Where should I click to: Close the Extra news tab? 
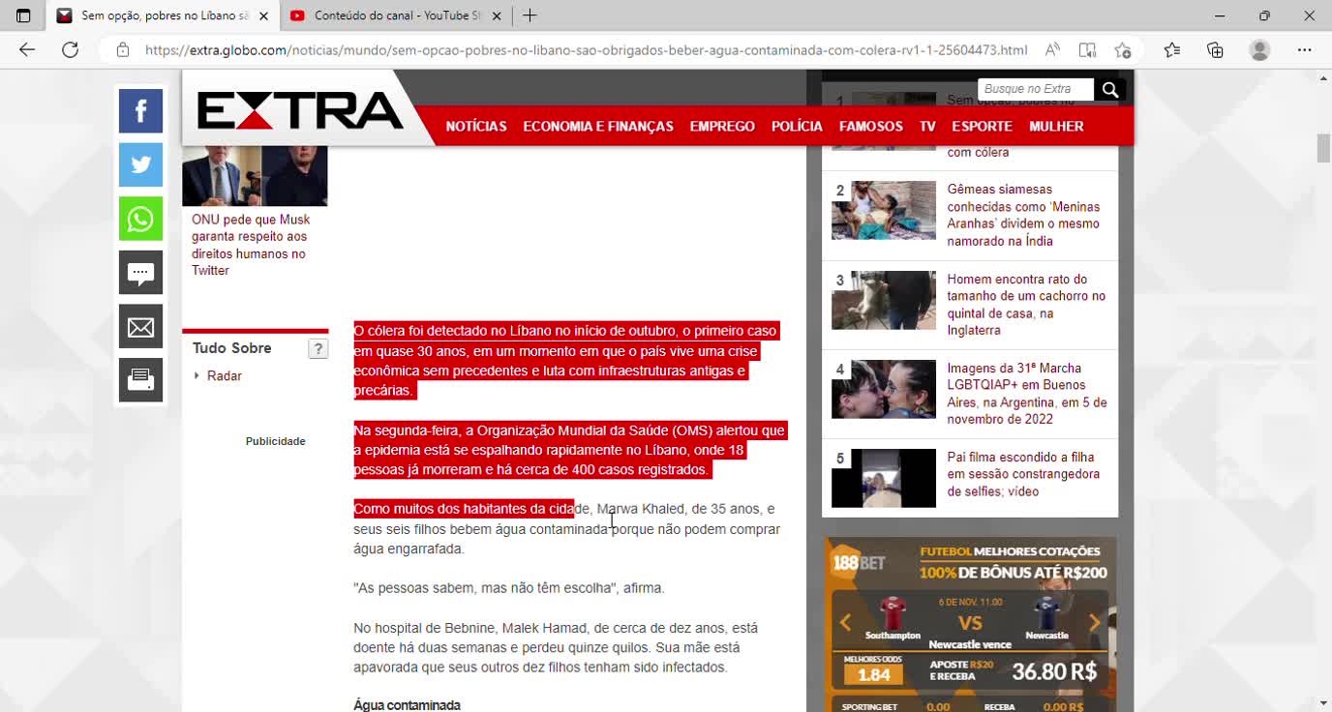[265, 15]
